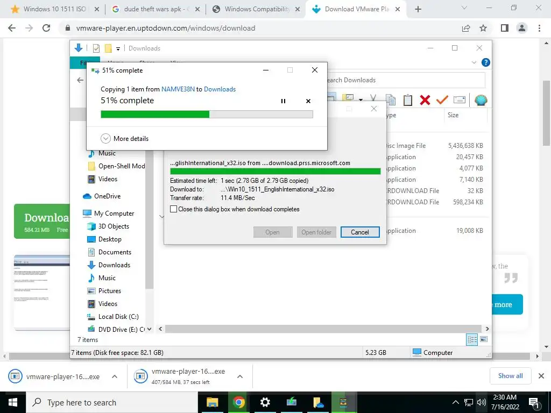The height and width of the screenshot is (413, 551).
Task: Click the Copy pages icon in Explorer toolbar
Action: (391, 100)
